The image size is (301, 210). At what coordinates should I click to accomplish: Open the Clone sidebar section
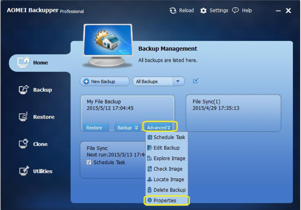coord(40,144)
